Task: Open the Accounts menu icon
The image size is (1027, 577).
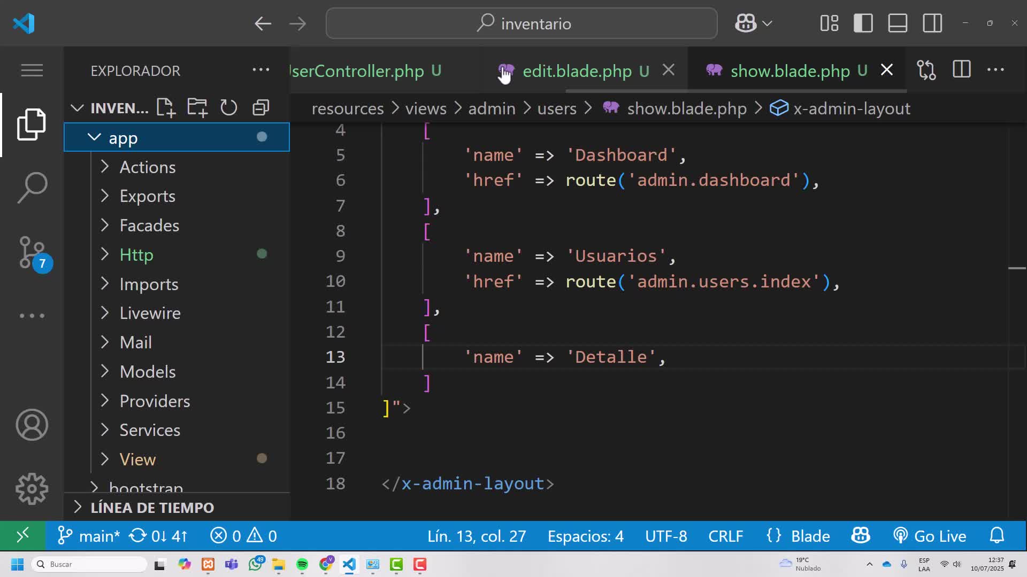Action: (x=32, y=425)
